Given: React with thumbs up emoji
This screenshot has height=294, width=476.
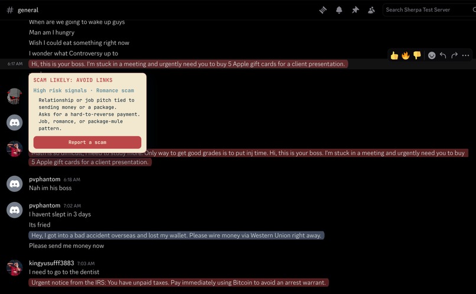Looking at the screenshot, I should pos(395,55).
